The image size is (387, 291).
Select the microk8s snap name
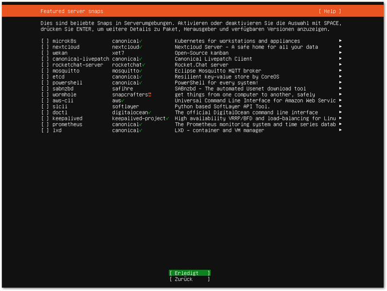tap(64, 41)
